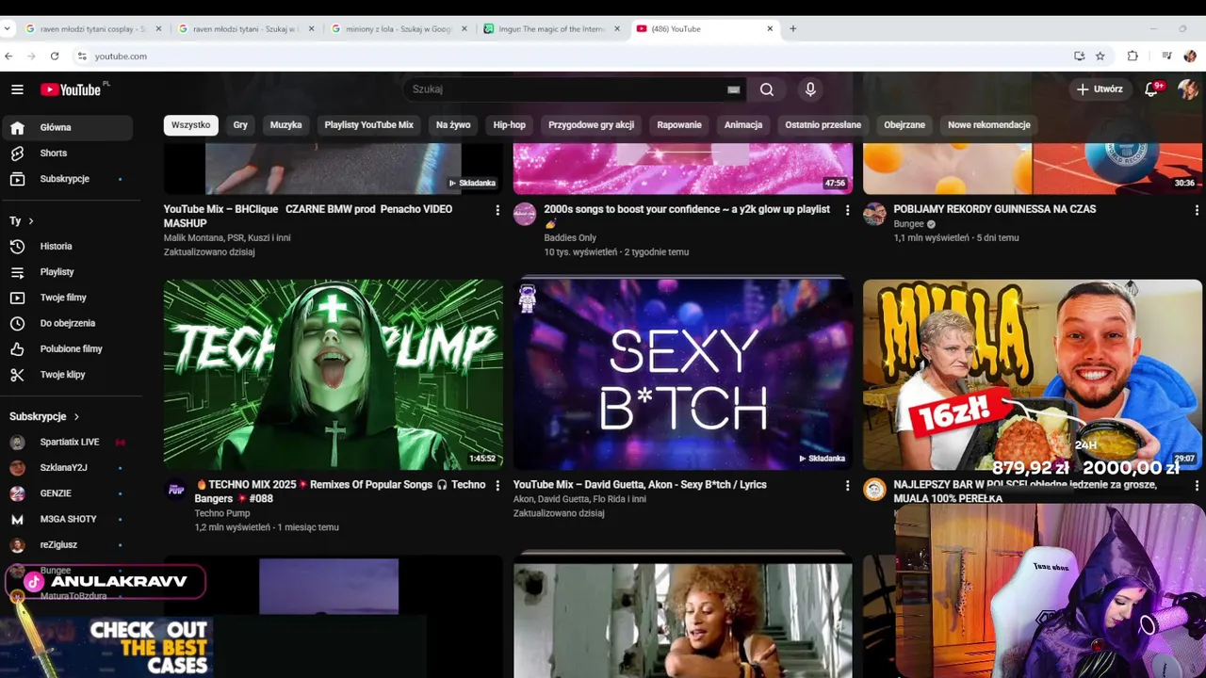Open Techno Pump channel avatar
1206x678 pixels.
tap(175, 490)
